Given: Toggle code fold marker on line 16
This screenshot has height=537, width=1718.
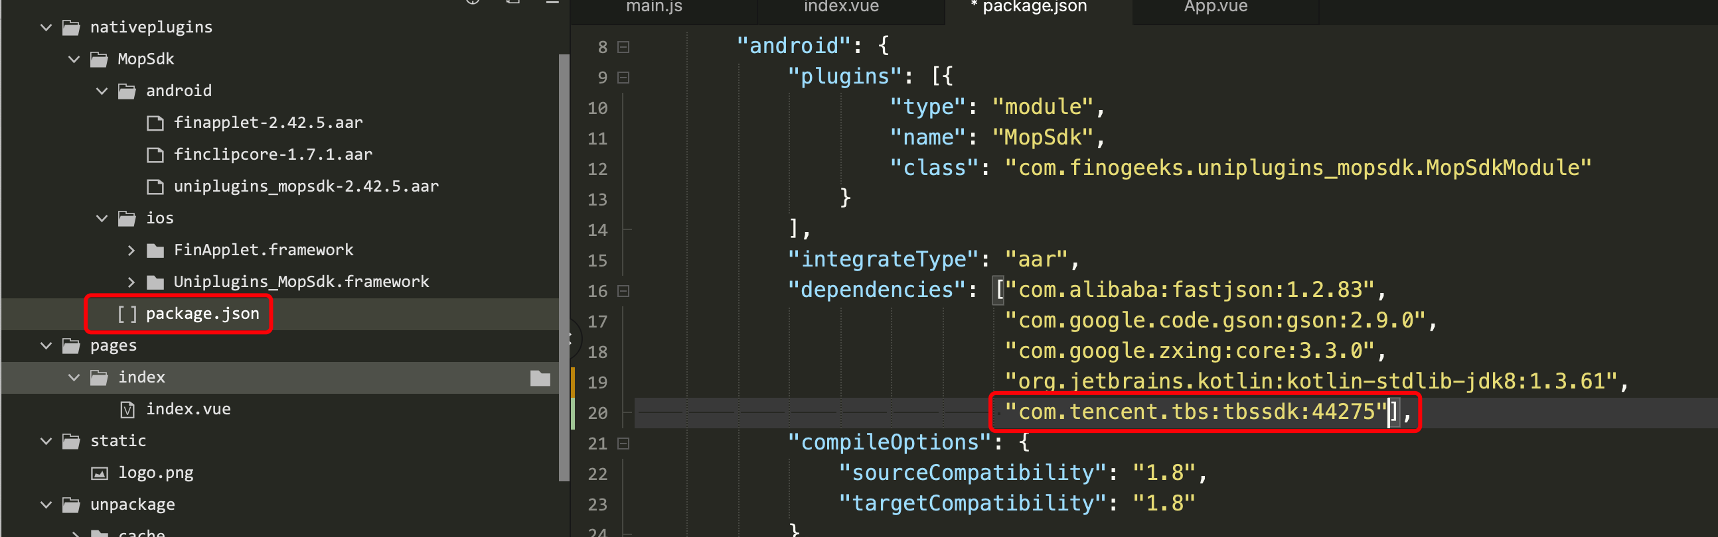Looking at the screenshot, I should tap(623, 291).
